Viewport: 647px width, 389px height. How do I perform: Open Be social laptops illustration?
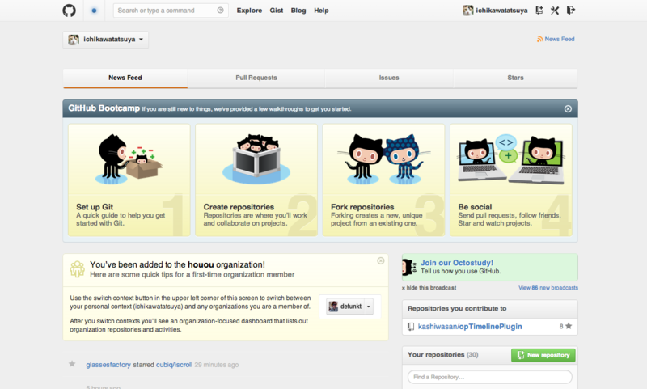pyautogui.click(x=511, y=159)
